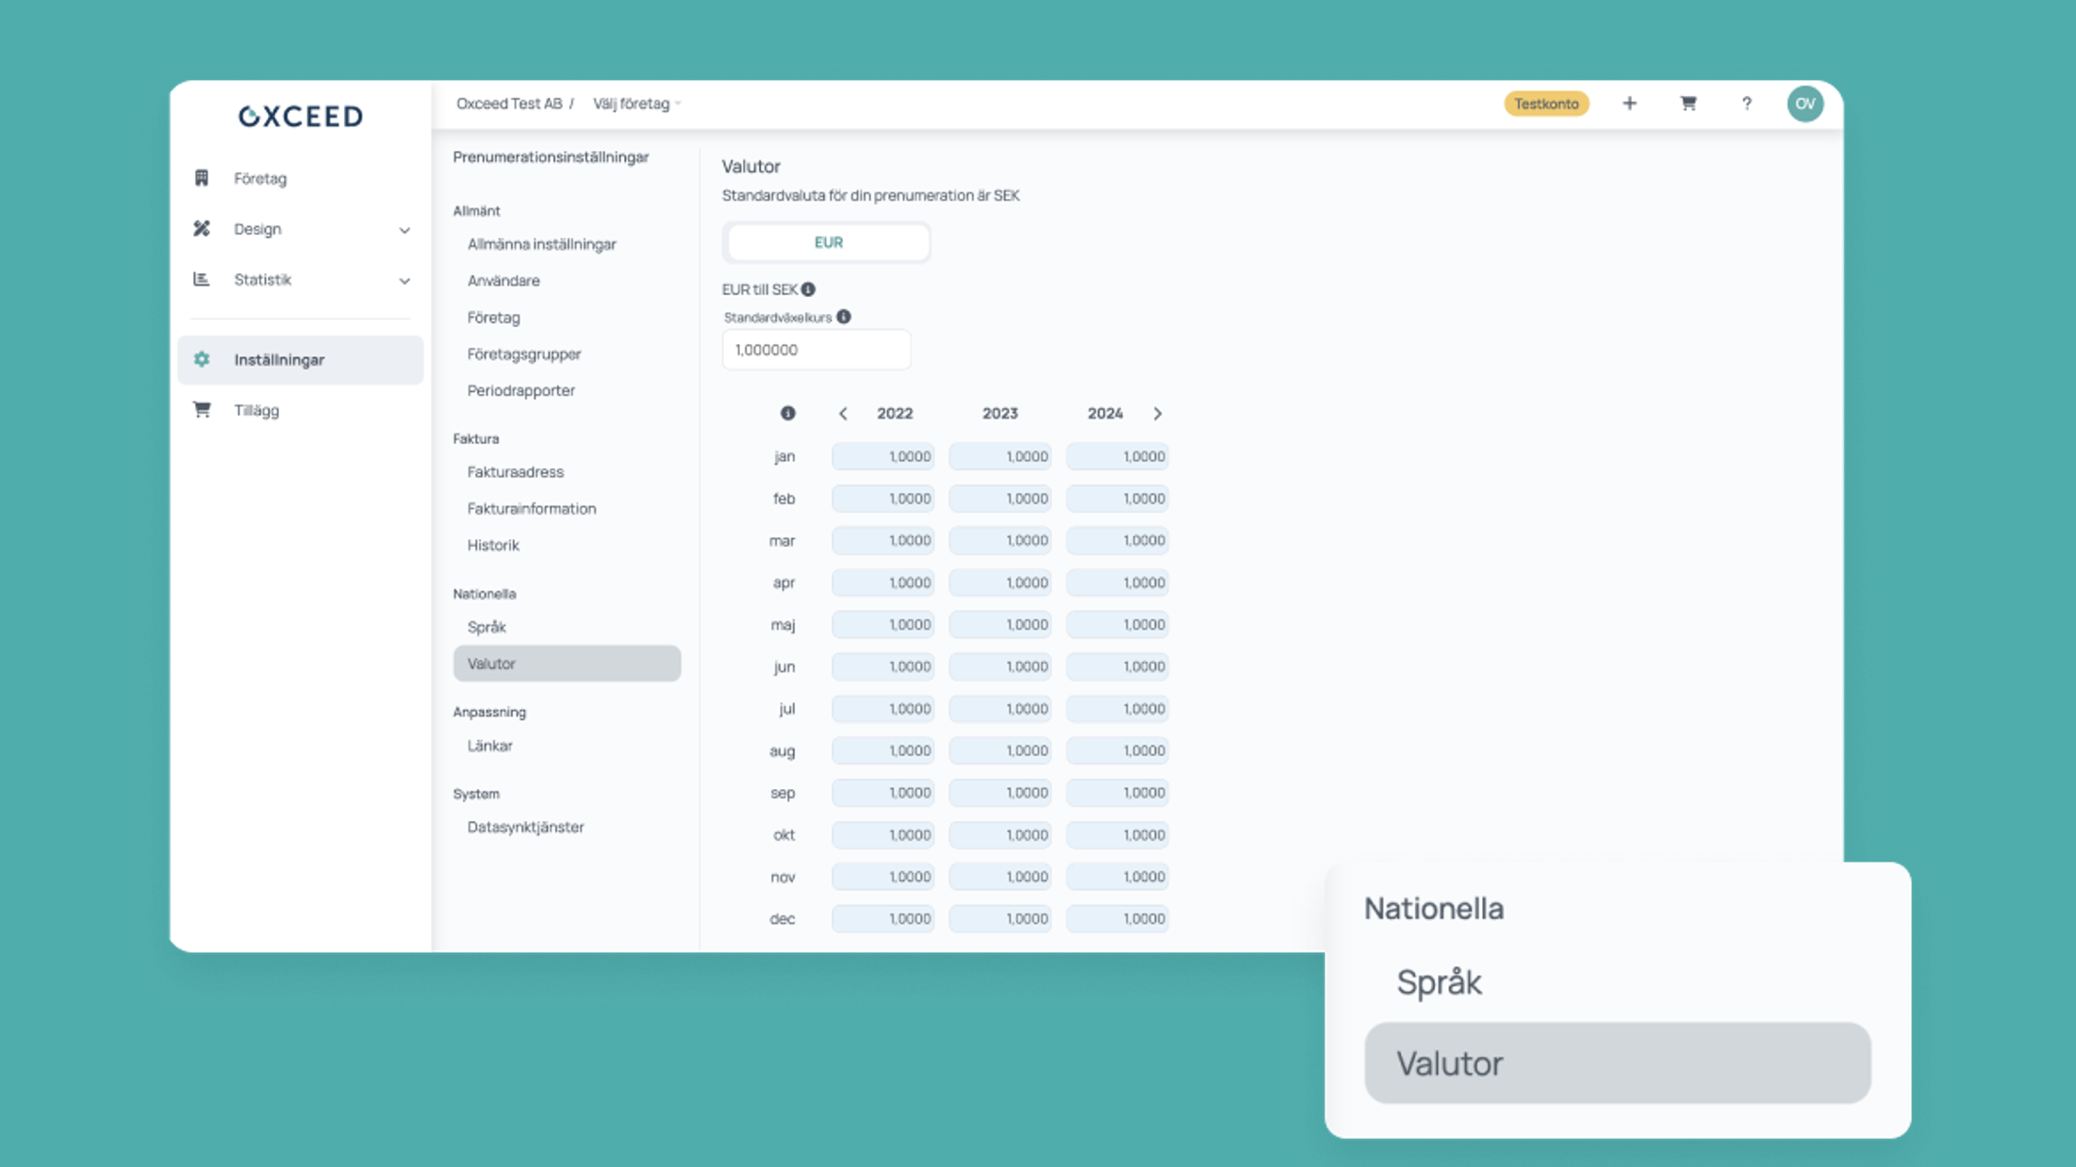This screenshot has height=1167, width=2076.
Task: Click the info icon beside EUR till SEK
Action: (x=808, y=289)
